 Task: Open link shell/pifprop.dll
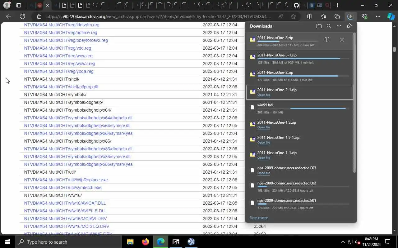61,87
